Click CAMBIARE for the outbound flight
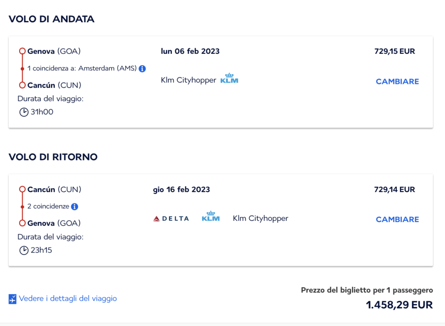The height and width of the screenshot is (326, 445). click(x=397, y=82)
